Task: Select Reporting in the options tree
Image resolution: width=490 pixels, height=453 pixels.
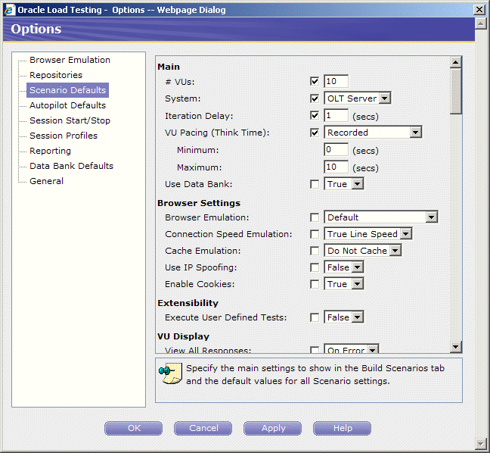Action: tap(50, 151)
